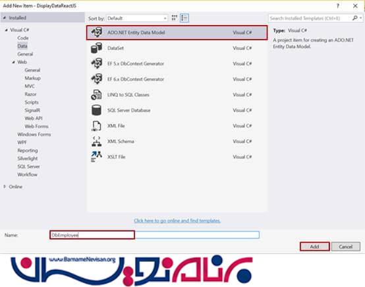
Task: Click the search magnifier icon
Action: [354, 18]
